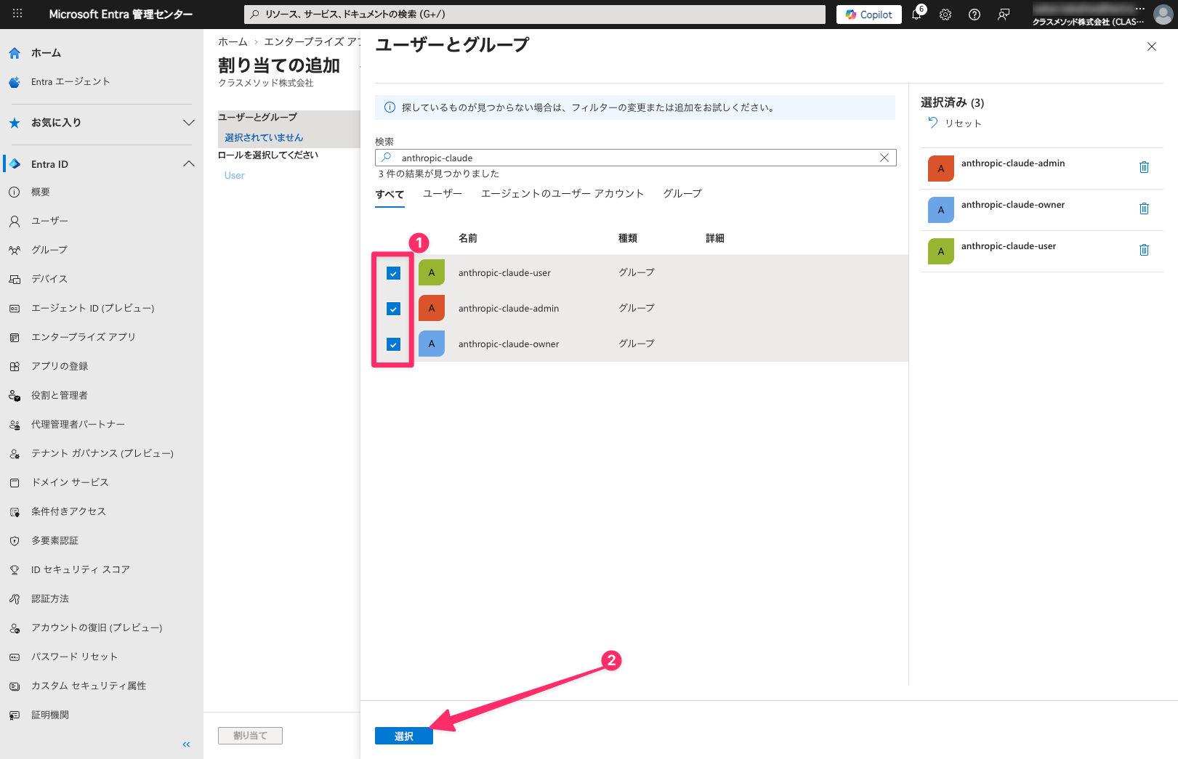The height and width of the screenshot is (759, 1178).
Task: Open the help question mark icon
Action: click(975, 15)
